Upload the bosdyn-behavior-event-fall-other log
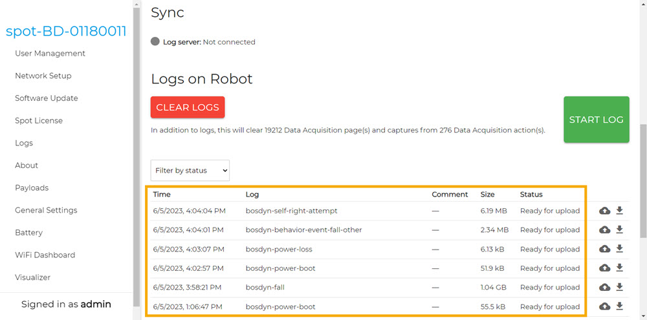Image resolution: width=647 pixels, height=320 pixels. [x=604, y=229]
